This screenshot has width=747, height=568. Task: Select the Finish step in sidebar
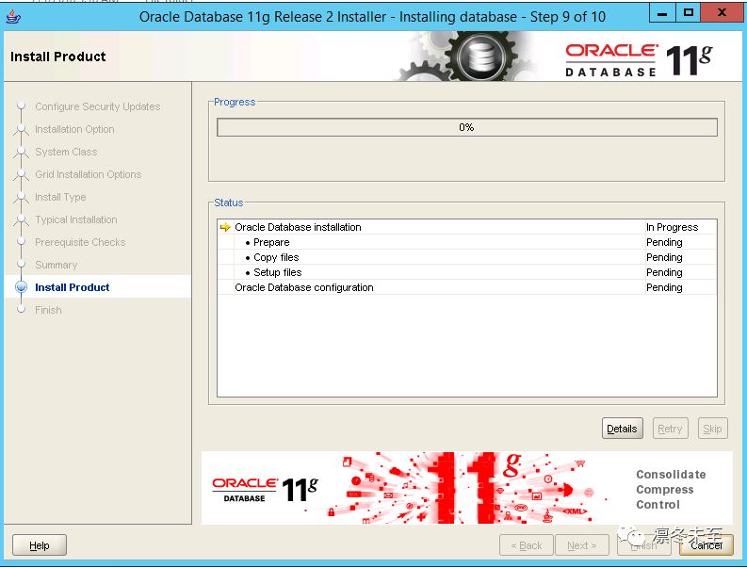[x=48, y=310]
